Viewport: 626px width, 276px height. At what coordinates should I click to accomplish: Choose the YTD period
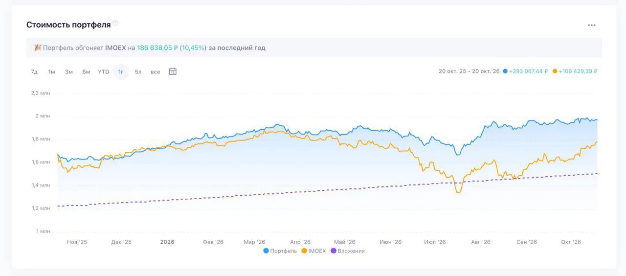[x=103, y=72]
